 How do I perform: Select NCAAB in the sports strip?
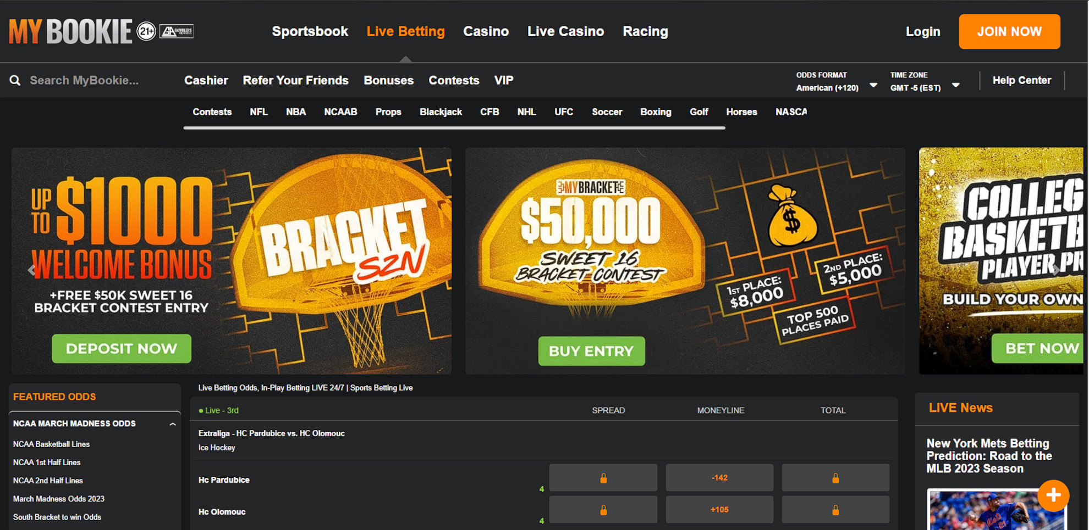pos(340,112)
